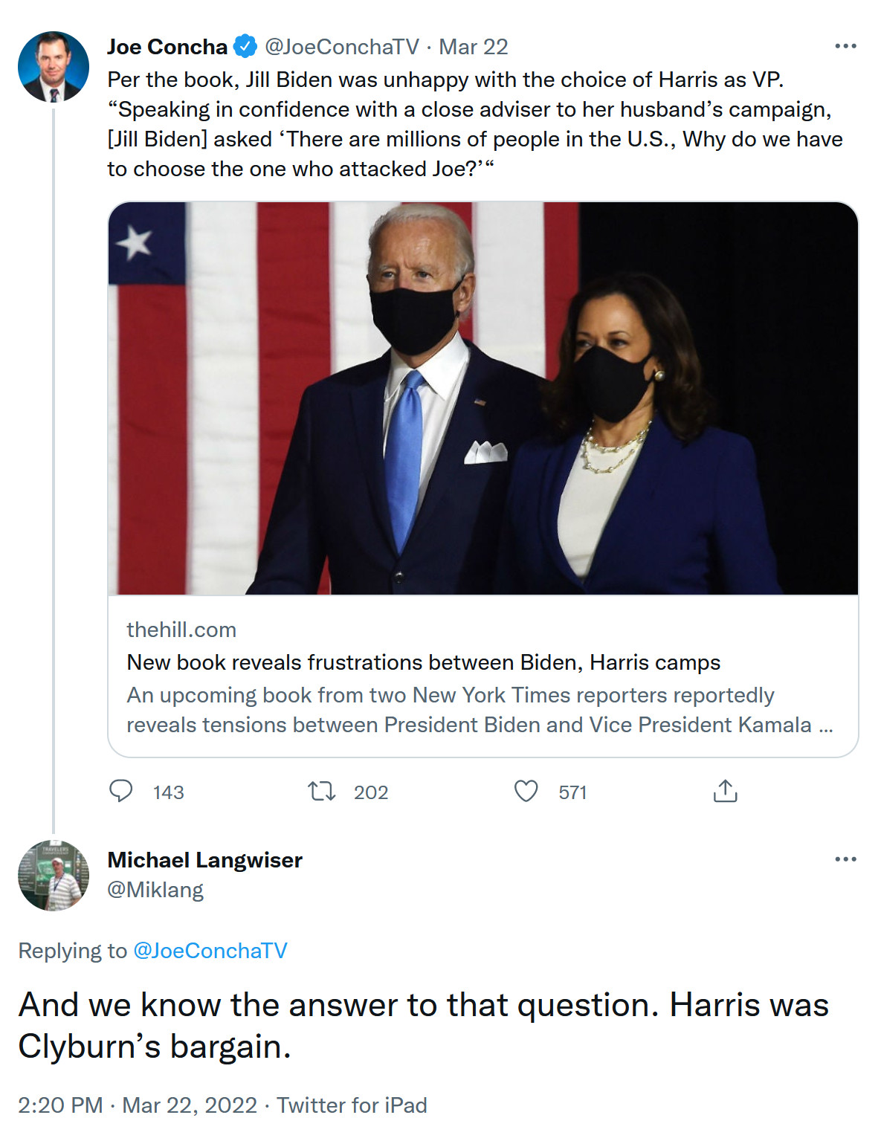Click Joe Concha's verified badge
Viewport: 881px width, 1141px height.
click(x=245, y=46)
